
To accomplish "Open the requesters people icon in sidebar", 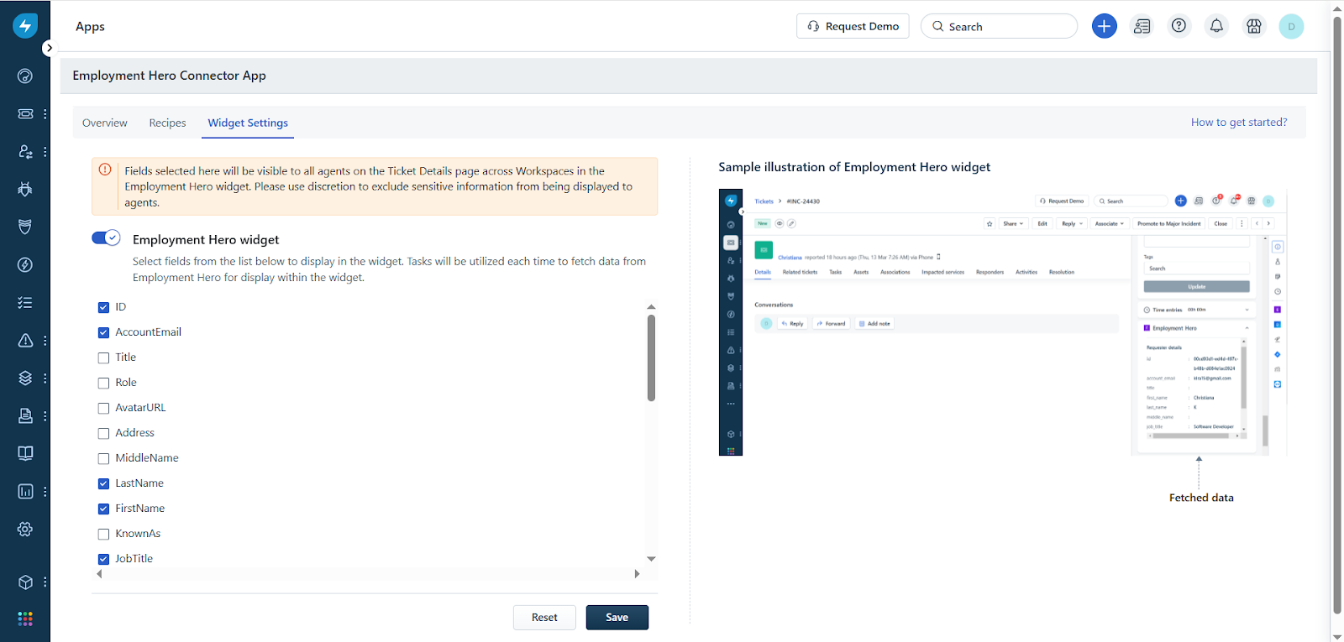I will [x=25, y=152].
